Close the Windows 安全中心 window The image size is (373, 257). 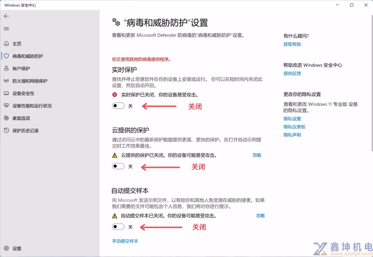366,5
